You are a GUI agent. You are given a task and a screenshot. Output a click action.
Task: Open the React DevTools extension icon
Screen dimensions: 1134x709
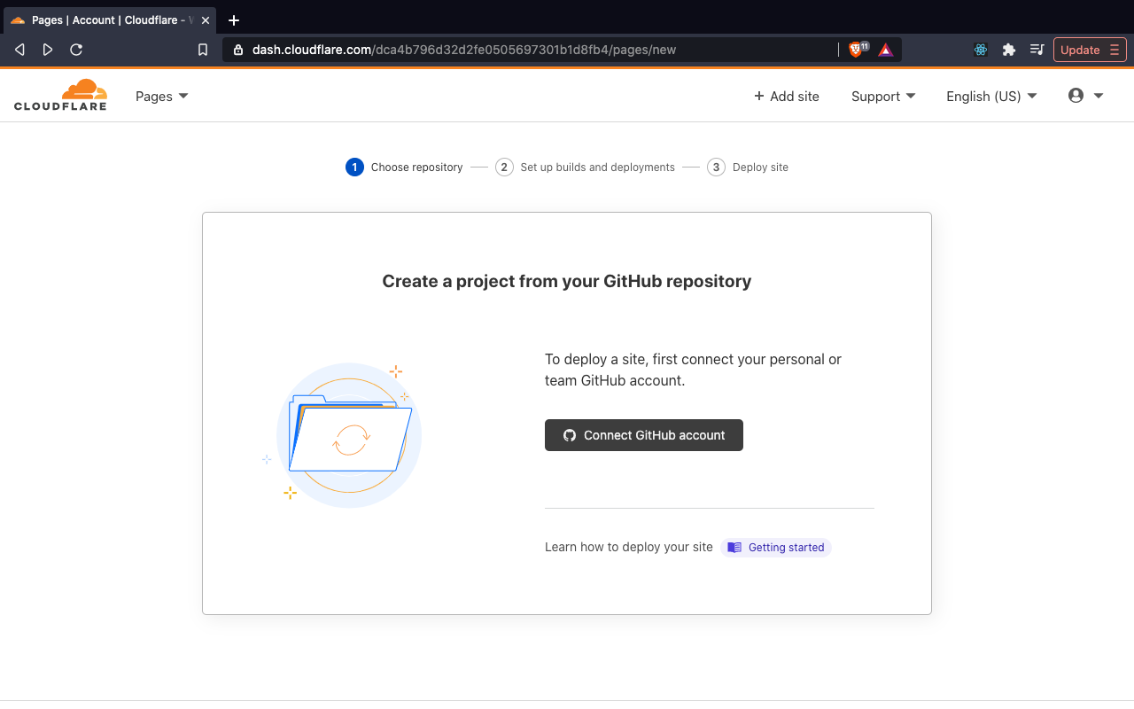click(x=980, y=50)
